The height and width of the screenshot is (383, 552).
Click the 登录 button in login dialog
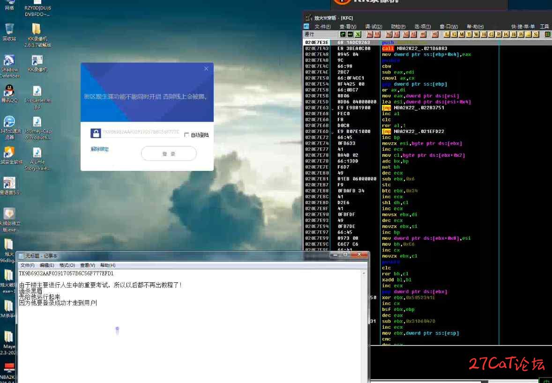point(169,154)
